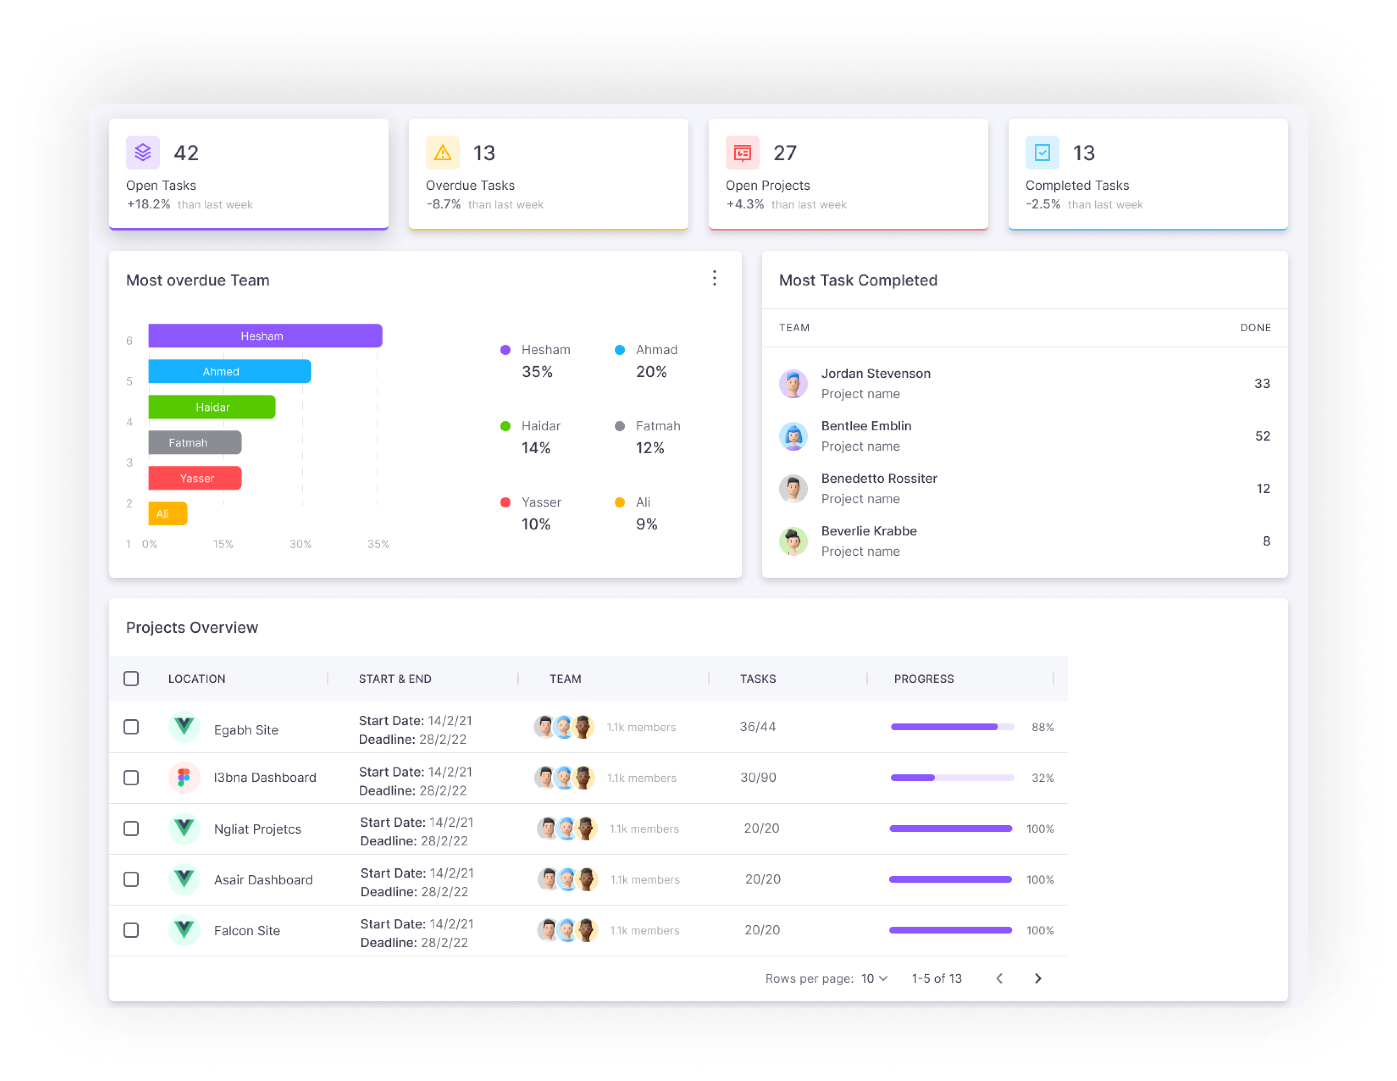Click the Hesham bar in overdue chart
The height and width of the screenshot is (1081, 1397).
click(265, 336)
